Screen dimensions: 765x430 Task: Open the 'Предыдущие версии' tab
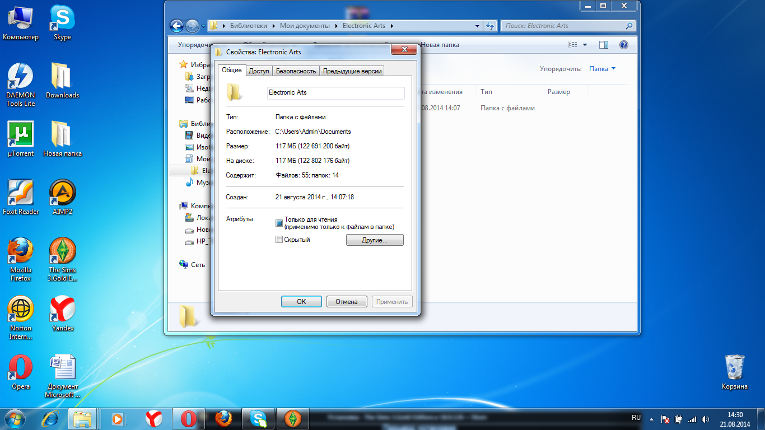pos(352,71)
